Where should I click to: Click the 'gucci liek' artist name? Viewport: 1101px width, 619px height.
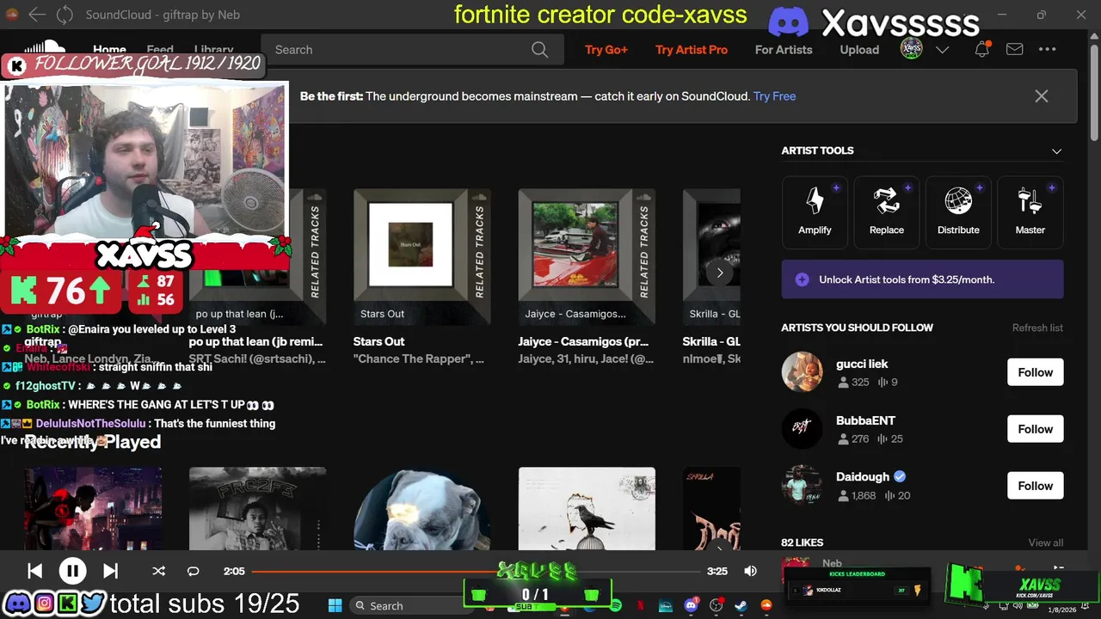862,364
